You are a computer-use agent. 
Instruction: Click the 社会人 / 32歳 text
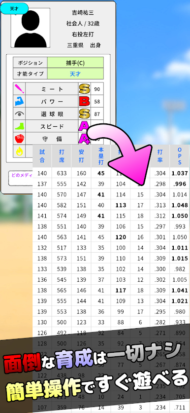coord(83,24)
